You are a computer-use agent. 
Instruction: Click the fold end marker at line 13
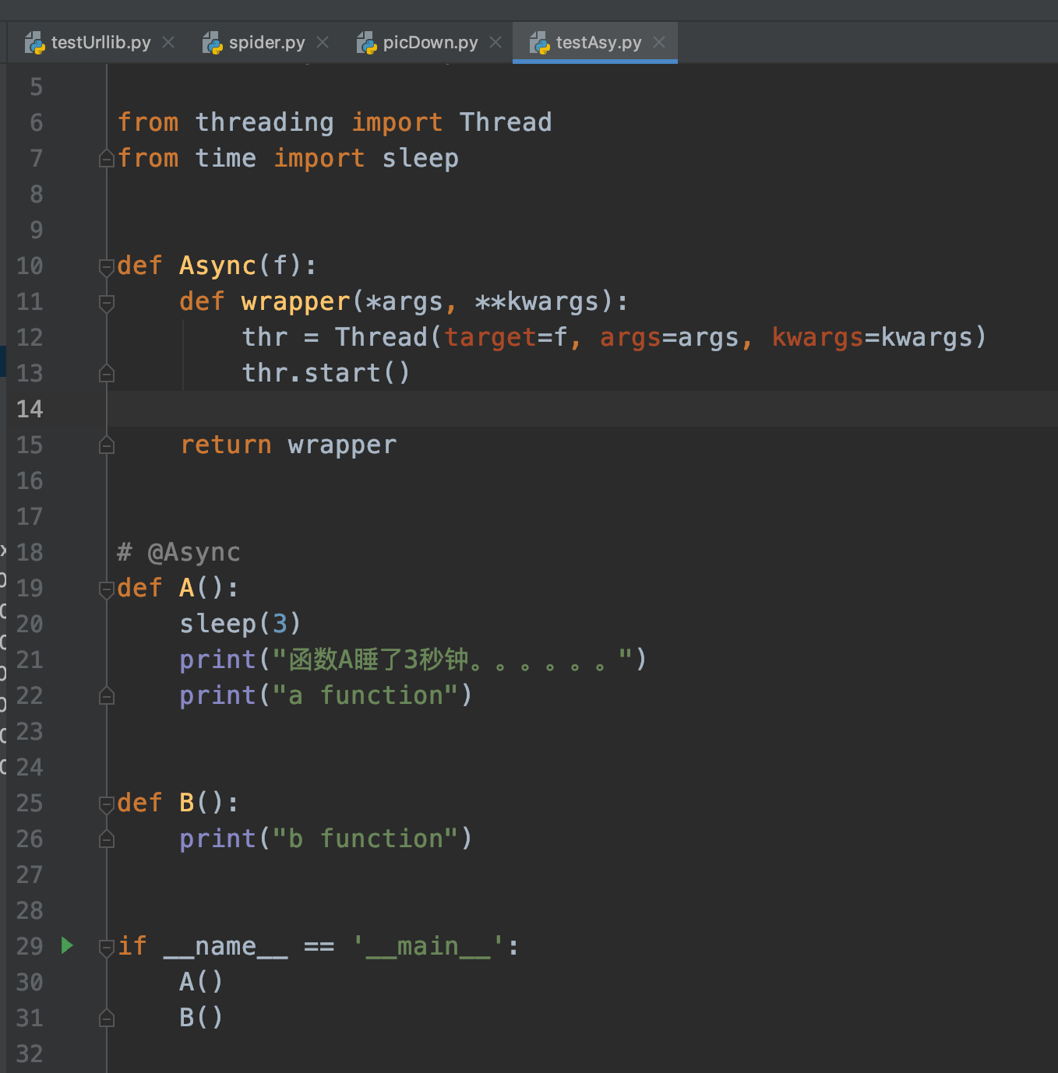tap(107, 374)
